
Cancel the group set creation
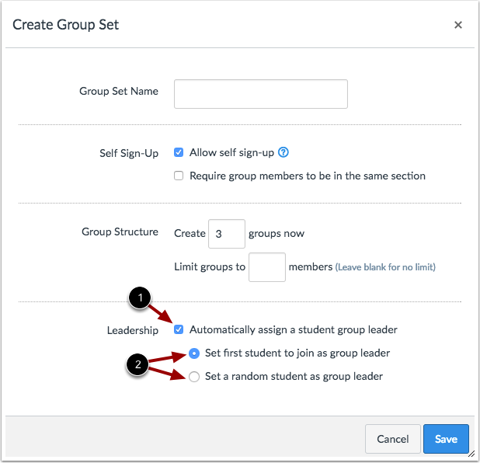pyautogui.click(x=393, y=439)
